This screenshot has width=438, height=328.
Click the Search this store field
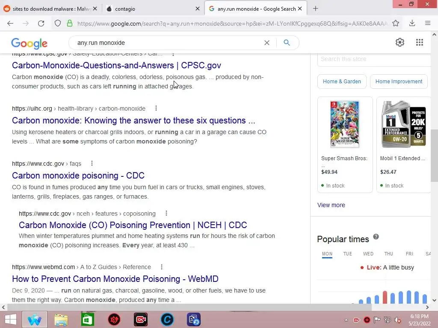374,59
